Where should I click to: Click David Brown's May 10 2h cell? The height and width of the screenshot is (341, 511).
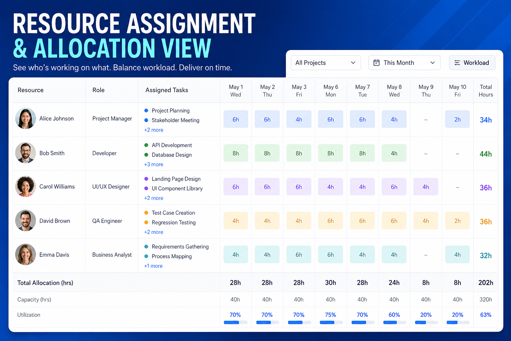pyautogui.click(x=457, y=221)
